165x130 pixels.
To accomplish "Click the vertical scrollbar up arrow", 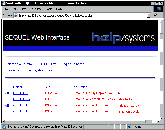I will [x=162, y=21].
